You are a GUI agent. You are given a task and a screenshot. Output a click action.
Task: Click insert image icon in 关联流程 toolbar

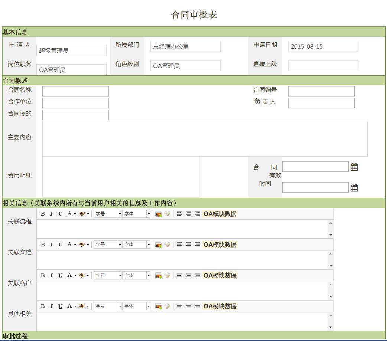tap(158, 214)
